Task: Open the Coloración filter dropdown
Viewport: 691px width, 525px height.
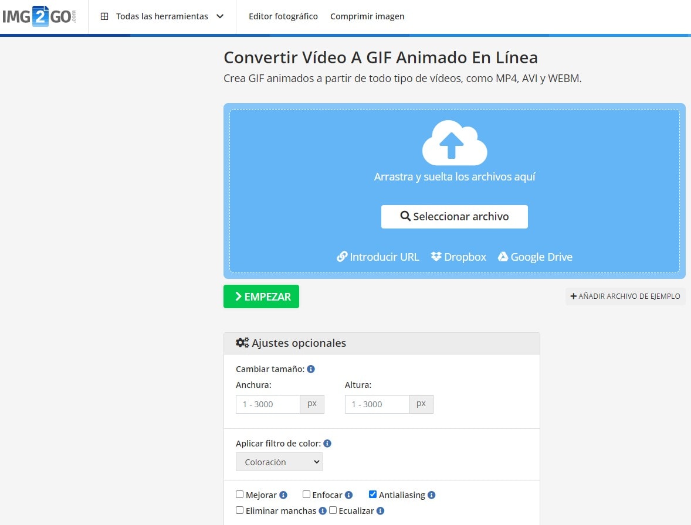Action: coord(279,462)
